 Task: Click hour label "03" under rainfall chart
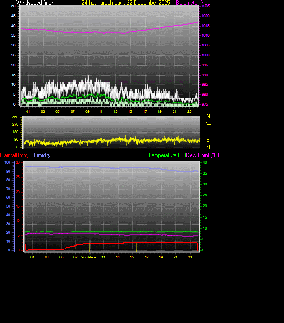(46, 257)
